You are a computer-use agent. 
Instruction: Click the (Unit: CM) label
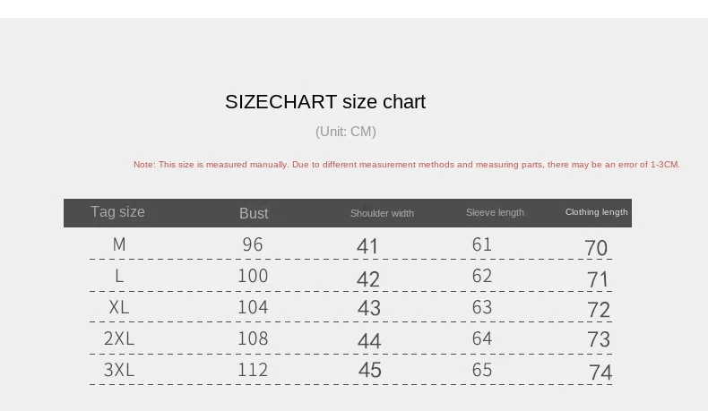tap(346, 132)
